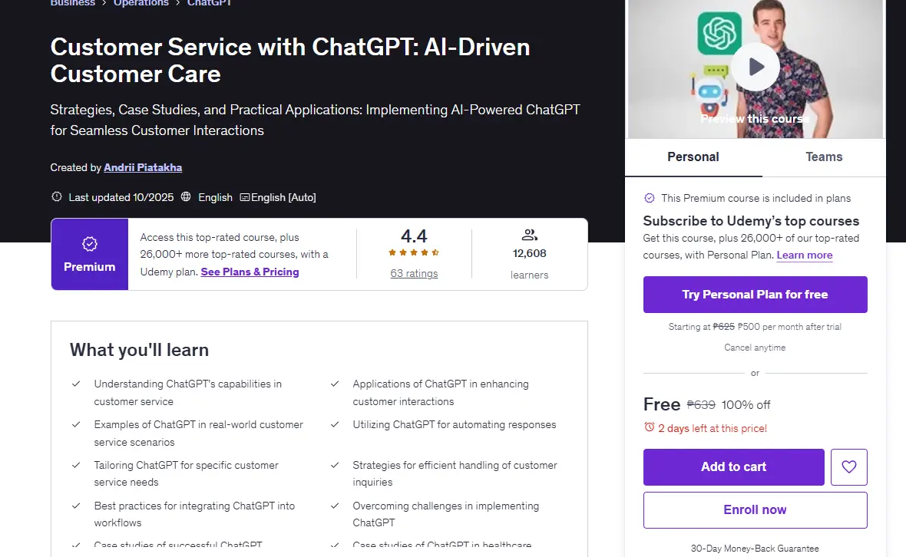906x557 pixels.
Task: Click the 12,608 learners count
Action: click(x=529, y=253)
